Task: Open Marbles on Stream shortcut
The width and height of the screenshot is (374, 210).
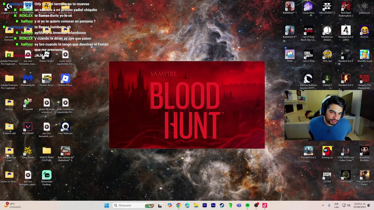Action: click(x=327, y=34)
